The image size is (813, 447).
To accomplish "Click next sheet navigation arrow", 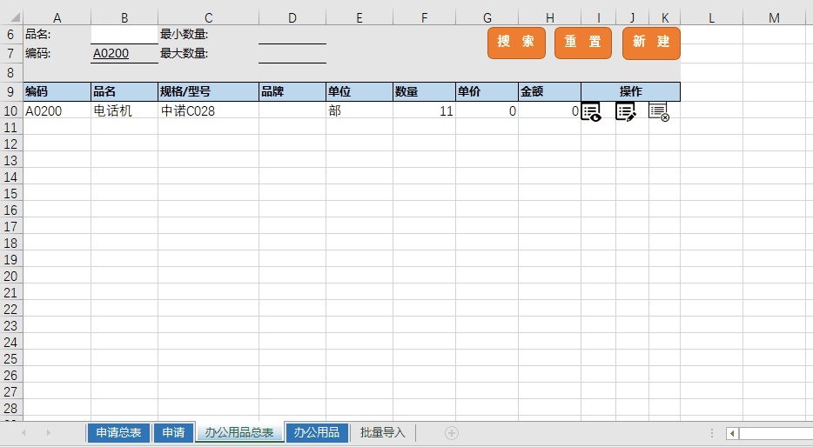I will coord(47,432).
